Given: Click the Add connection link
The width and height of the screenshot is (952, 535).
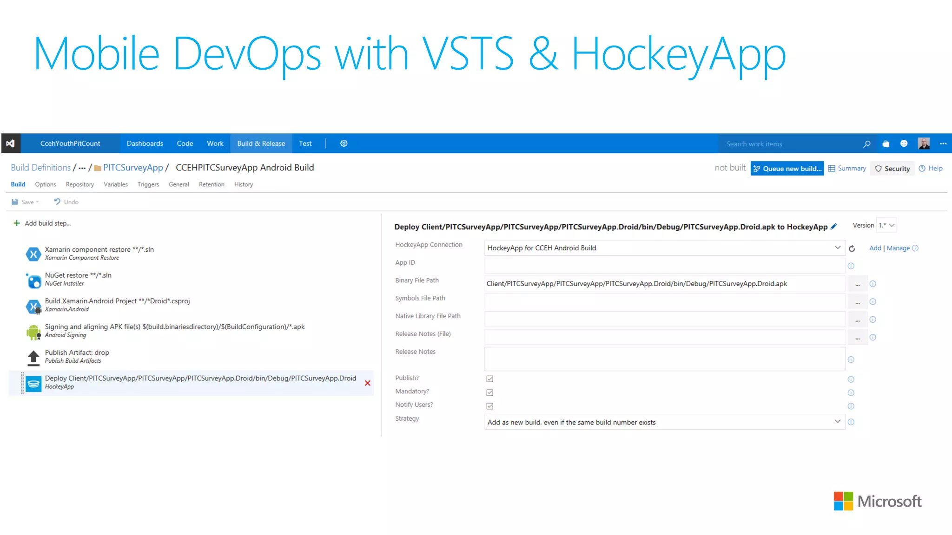Looking at the screenshot, I should pos(875,248).
